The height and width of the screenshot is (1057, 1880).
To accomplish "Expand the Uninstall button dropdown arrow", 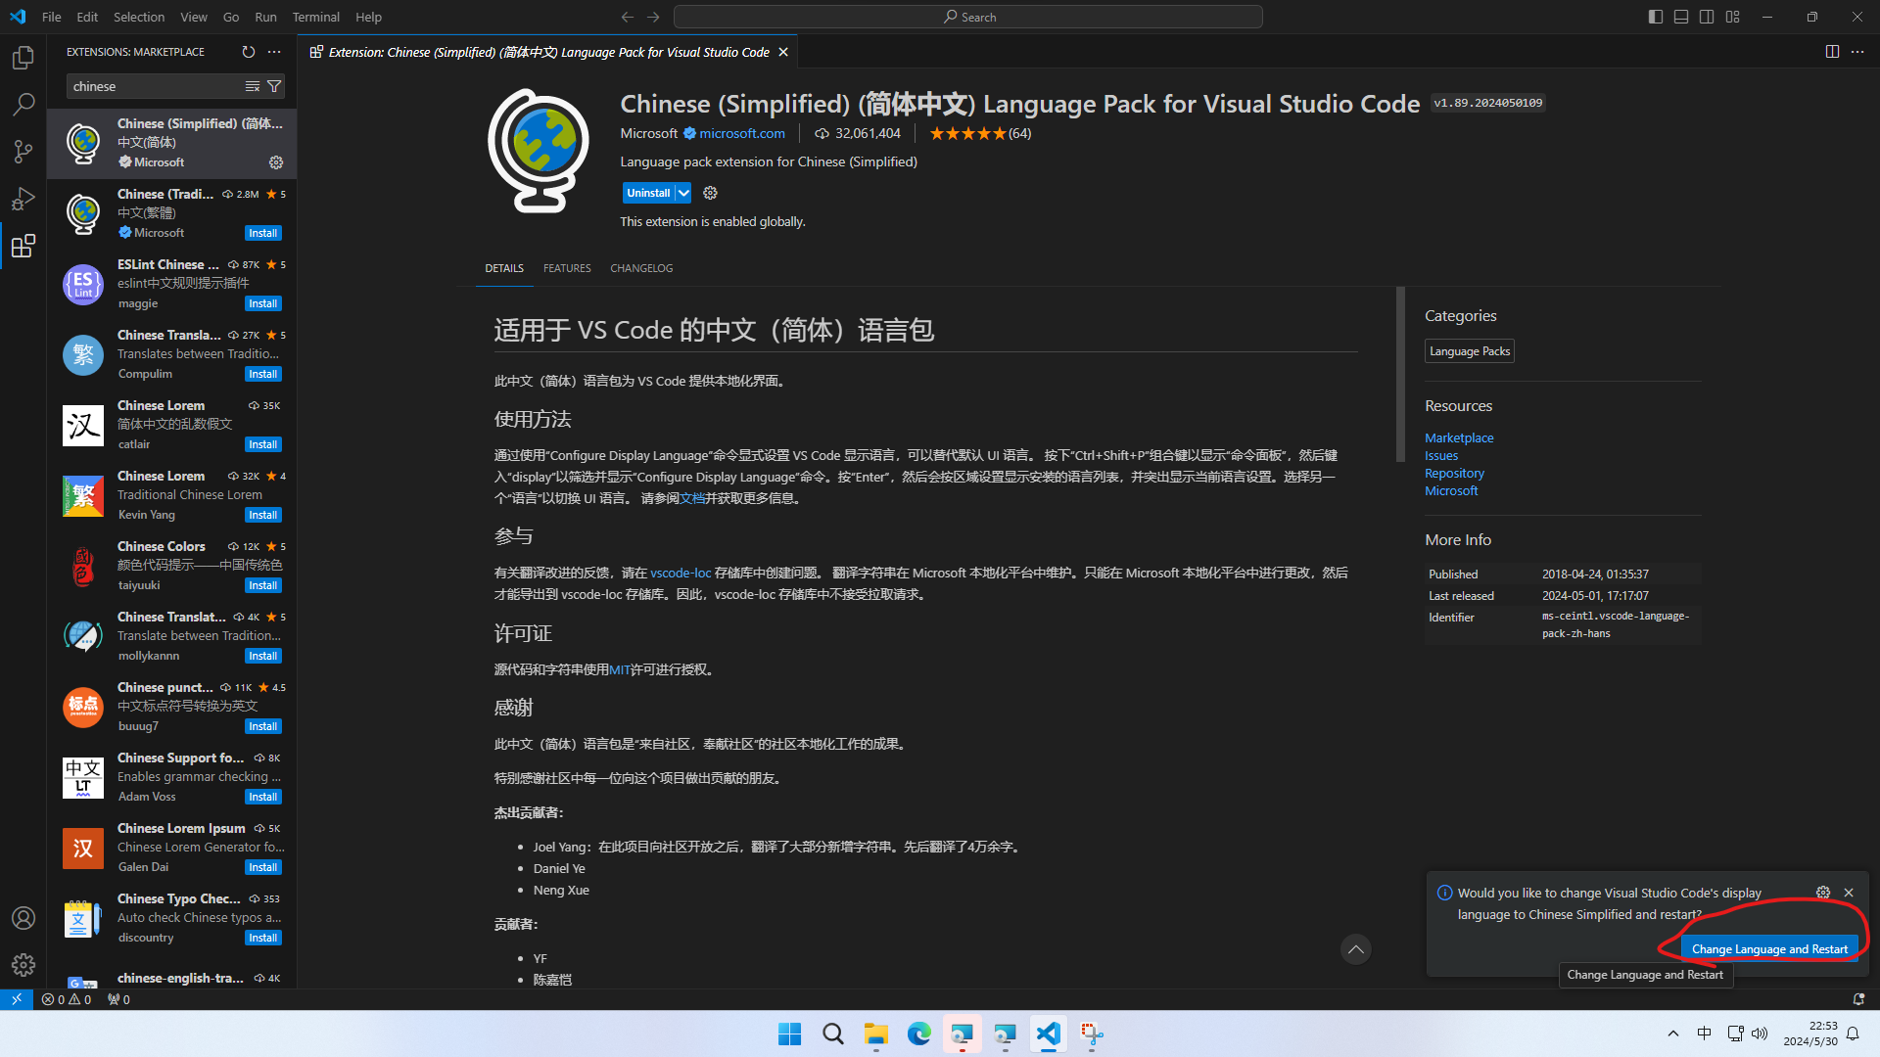I will [683, 193].
